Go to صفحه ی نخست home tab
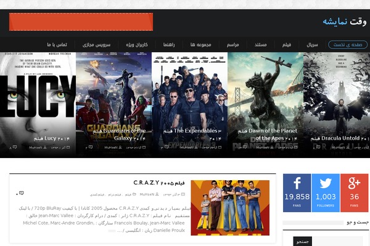 tap(348, 44)
